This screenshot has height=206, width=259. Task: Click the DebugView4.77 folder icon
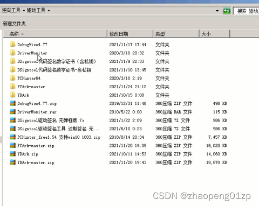(12, 45)
